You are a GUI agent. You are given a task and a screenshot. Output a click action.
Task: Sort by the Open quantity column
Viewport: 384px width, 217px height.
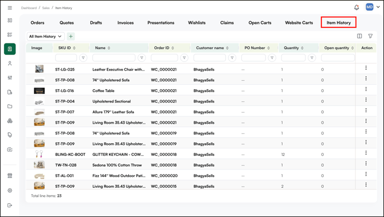click(x=352, y=48)
